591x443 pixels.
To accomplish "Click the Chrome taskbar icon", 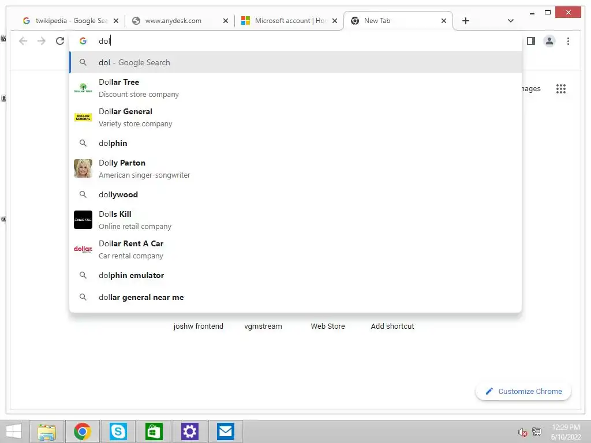I will pyautogui.click(x=83, y=431).
